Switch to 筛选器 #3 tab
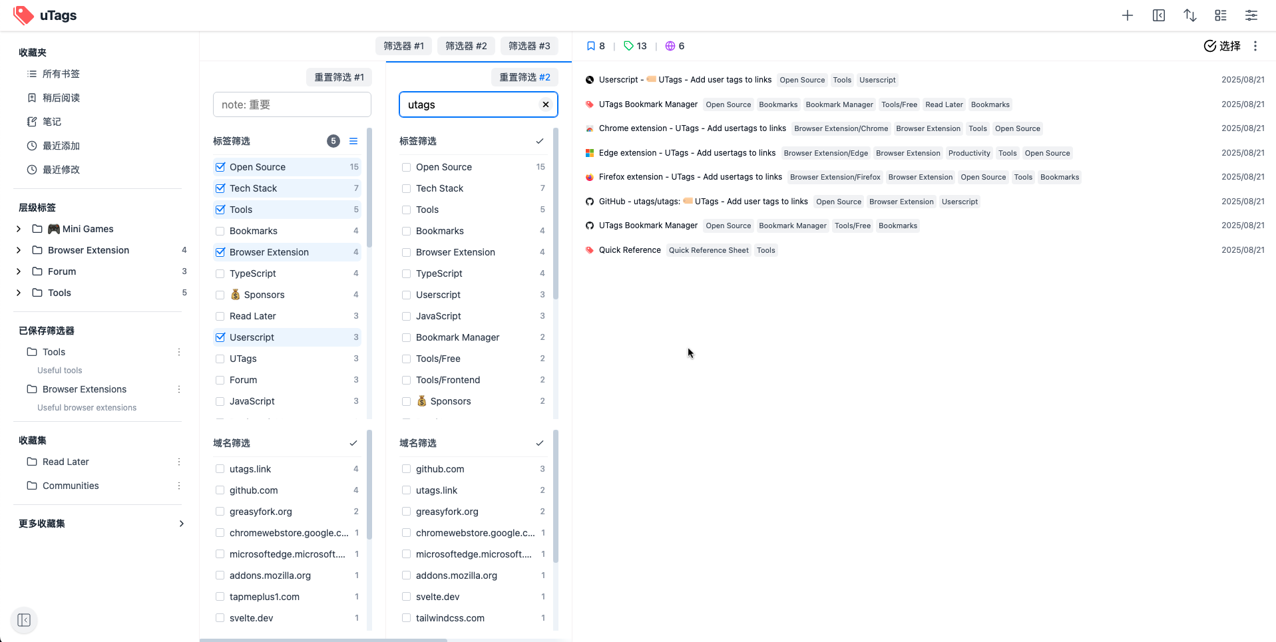 (x=529, y=46)
